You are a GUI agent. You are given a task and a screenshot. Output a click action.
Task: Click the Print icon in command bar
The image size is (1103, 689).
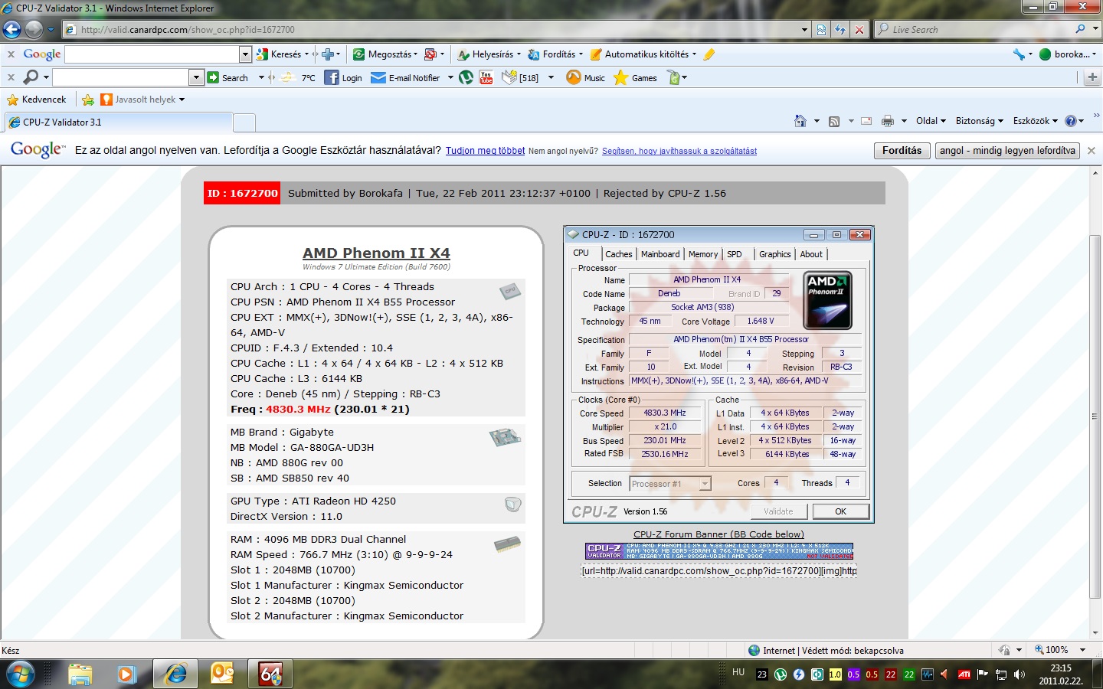(x=887, y=121)
